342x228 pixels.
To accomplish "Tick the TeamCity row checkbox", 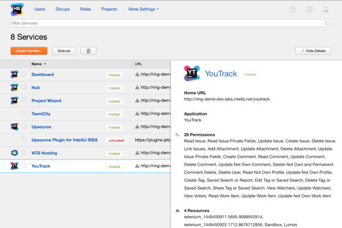I will pyautogui.click(x=24, y=113).
